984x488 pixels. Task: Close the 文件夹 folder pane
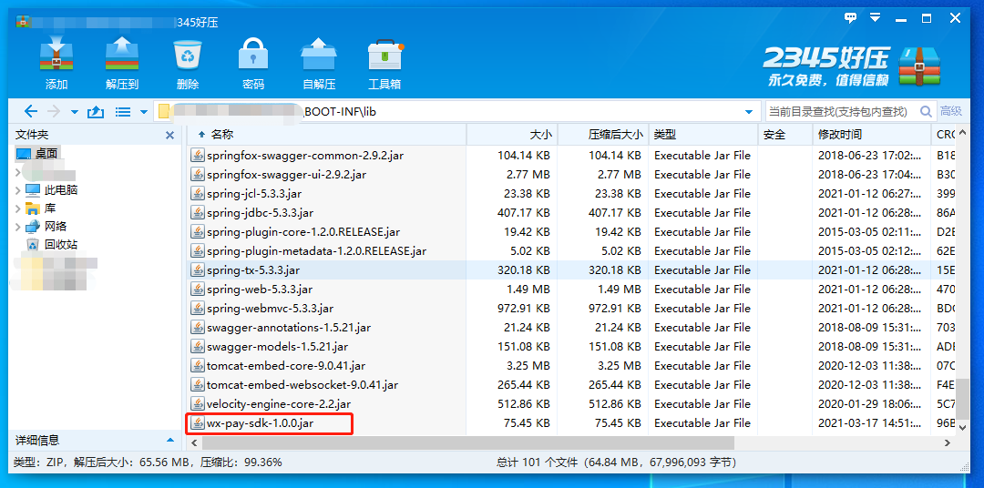169,135
